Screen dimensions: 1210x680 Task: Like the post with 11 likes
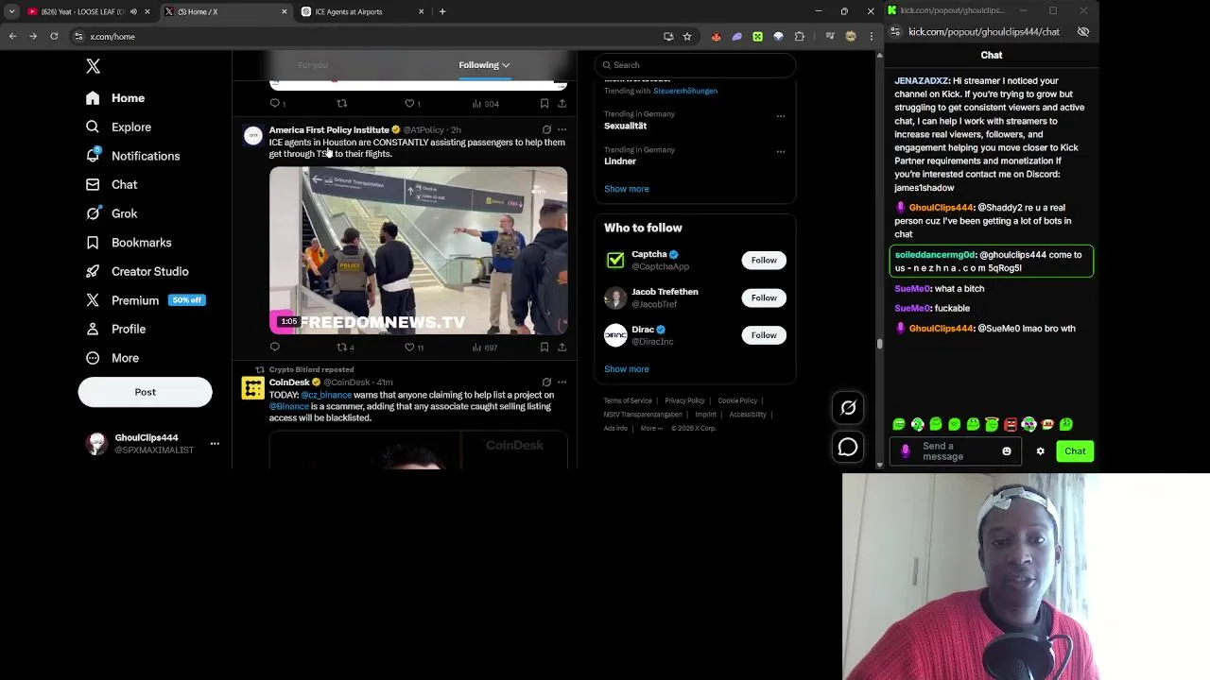tap(414, 347)
